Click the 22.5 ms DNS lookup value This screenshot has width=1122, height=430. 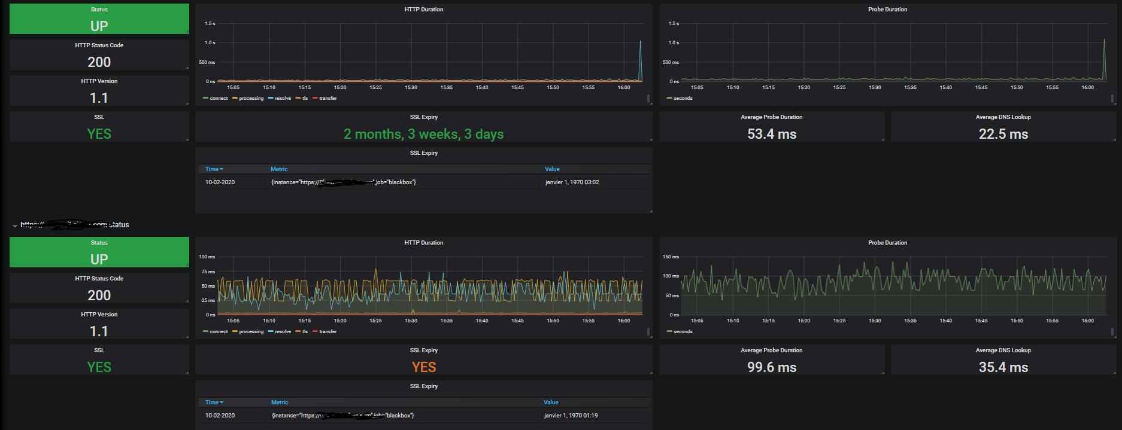coord(1003,134)
